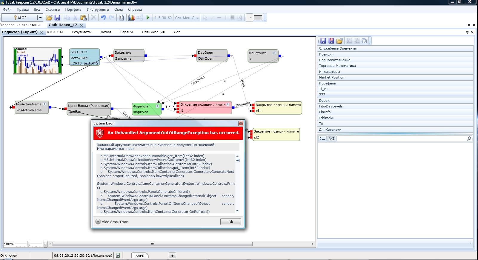The image size is (478, 260).
Task: Click the element search input field
Action: click(x=401, y=138)
